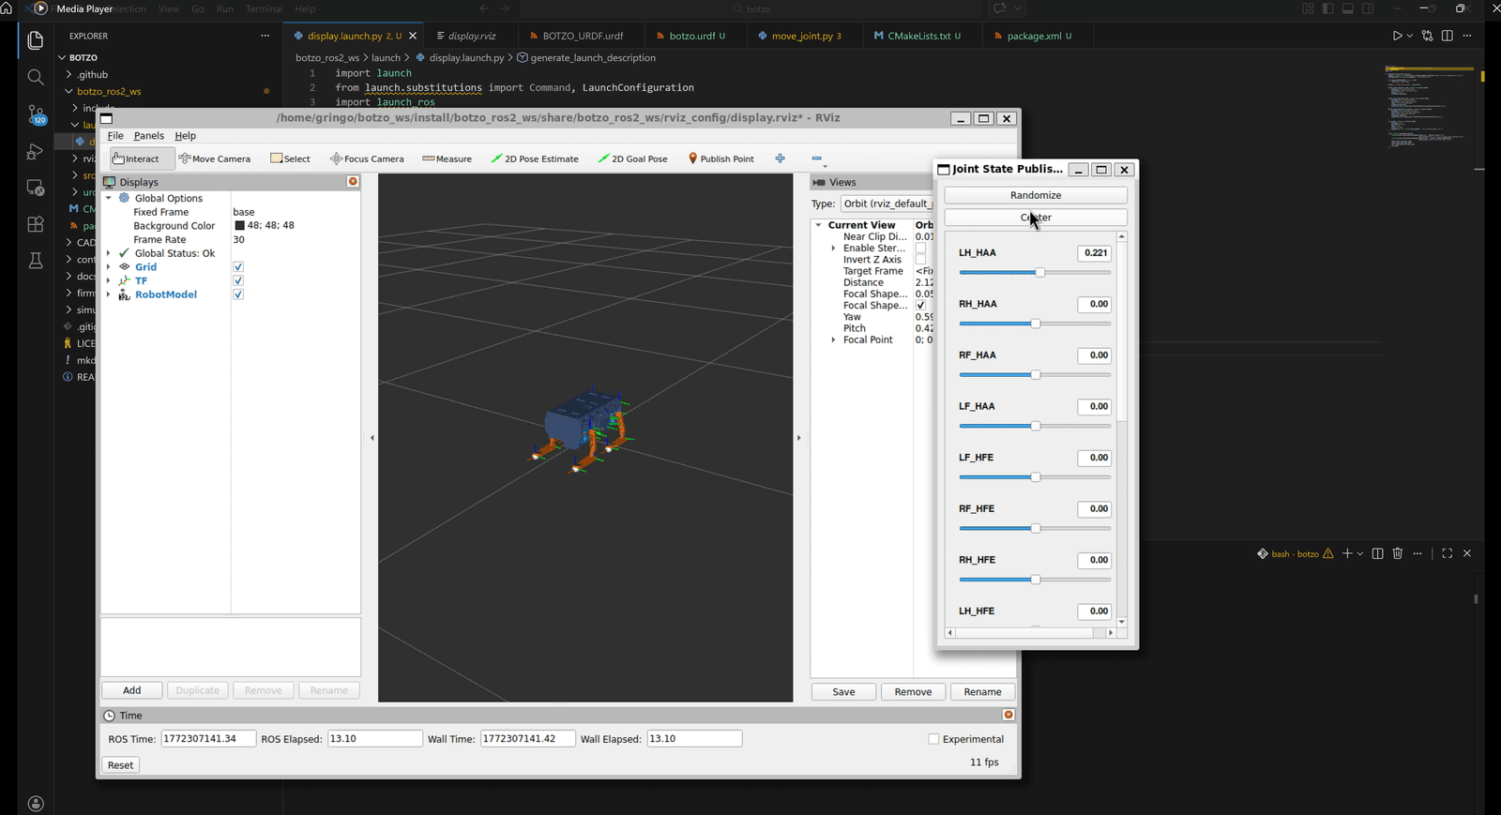
Task: Select the 2D Goal Pose tool
Action: tap(633, 158)
